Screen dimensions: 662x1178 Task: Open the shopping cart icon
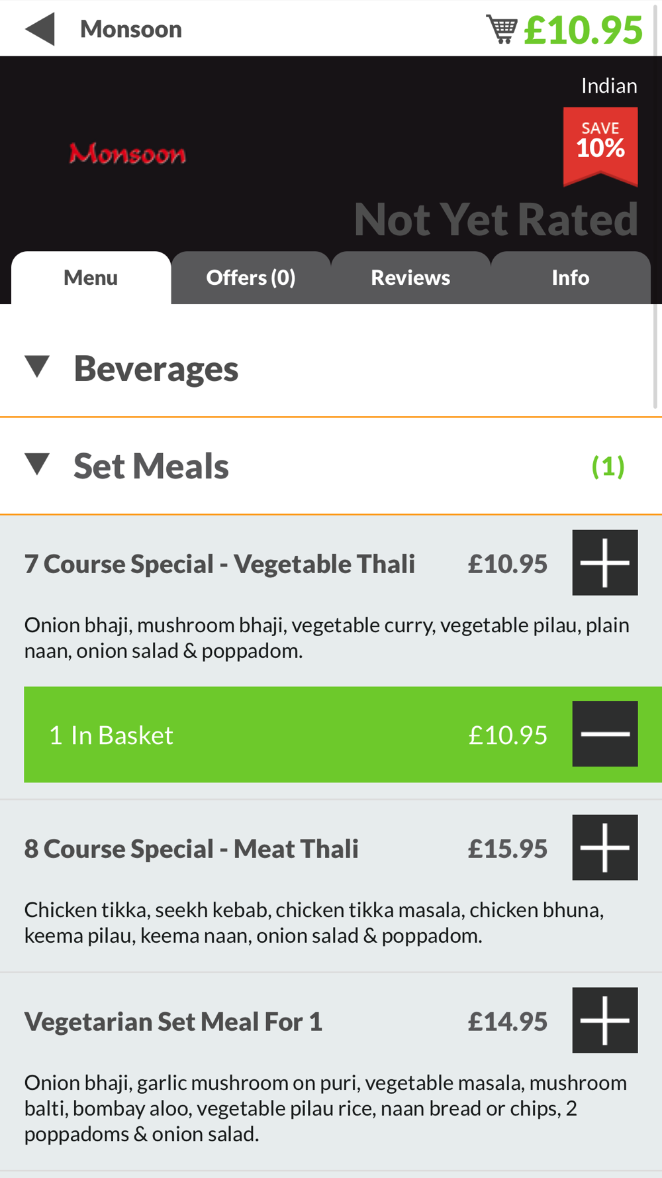pyautogui.click(x=501, y=29)
